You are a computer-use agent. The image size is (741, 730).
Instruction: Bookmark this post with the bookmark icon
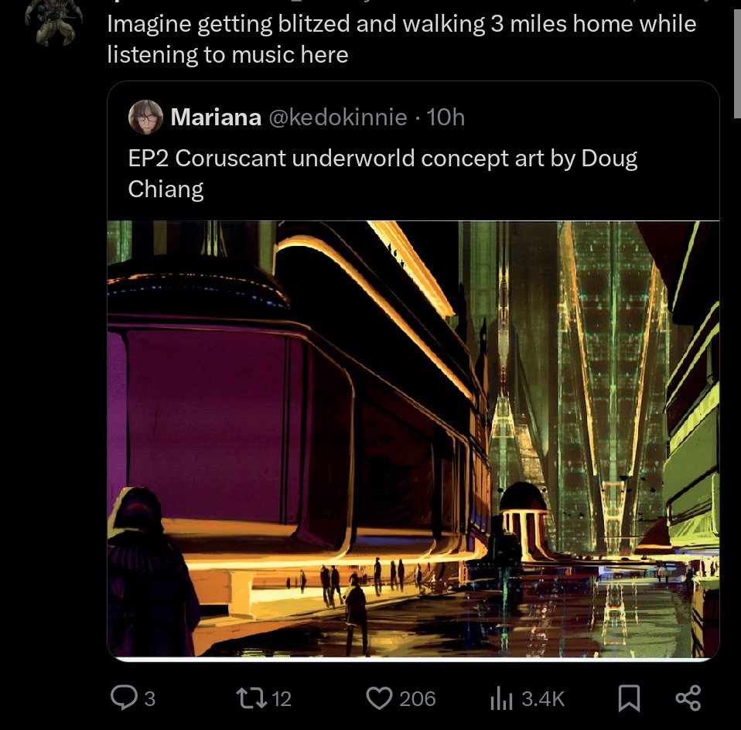click(629, 698)
